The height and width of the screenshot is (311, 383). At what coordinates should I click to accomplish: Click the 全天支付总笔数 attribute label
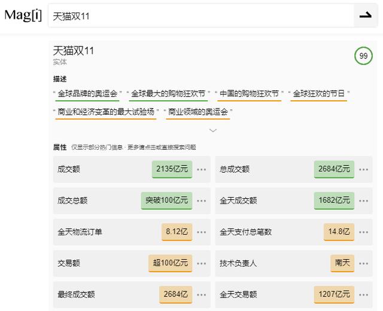(x=245, y=232)
